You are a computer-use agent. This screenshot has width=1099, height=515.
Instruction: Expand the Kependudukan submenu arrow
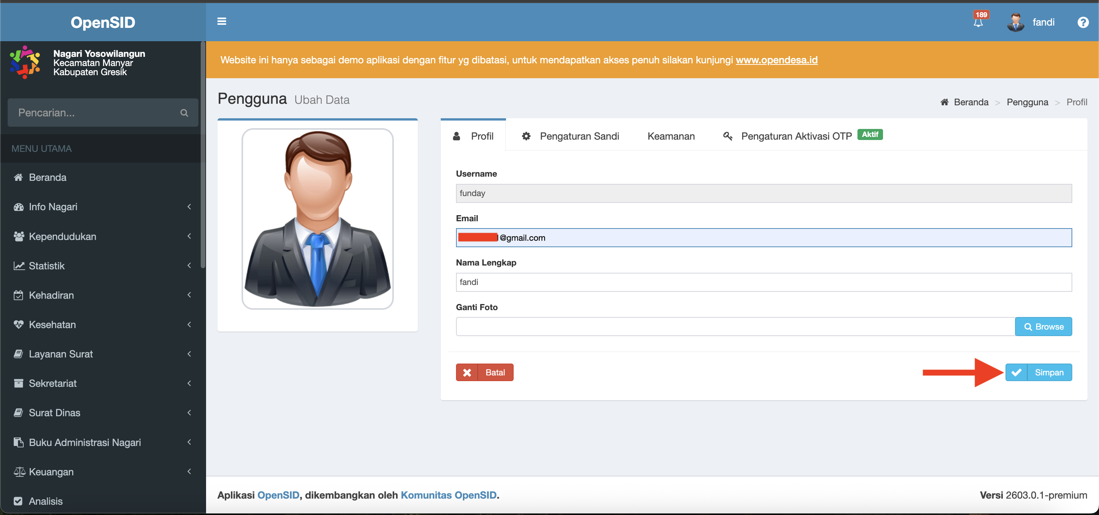(189, 236)
